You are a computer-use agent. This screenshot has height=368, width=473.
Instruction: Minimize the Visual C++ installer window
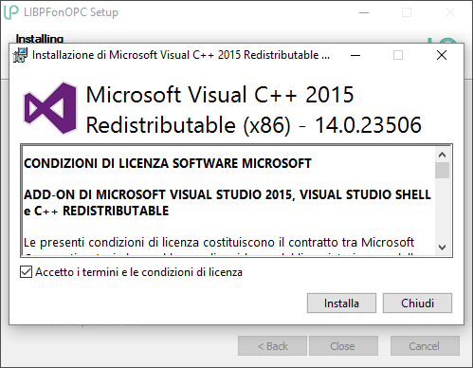tap(355, 55)
